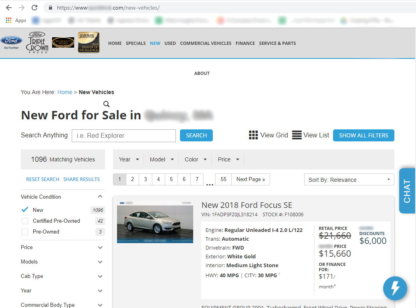Open the Sort By Relevance dropdown
Viewport: 416px width, 308px height.
[x=349, y=180]
